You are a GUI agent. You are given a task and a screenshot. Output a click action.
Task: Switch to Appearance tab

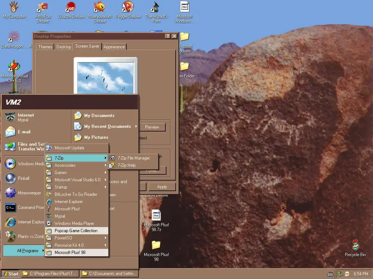114,47
